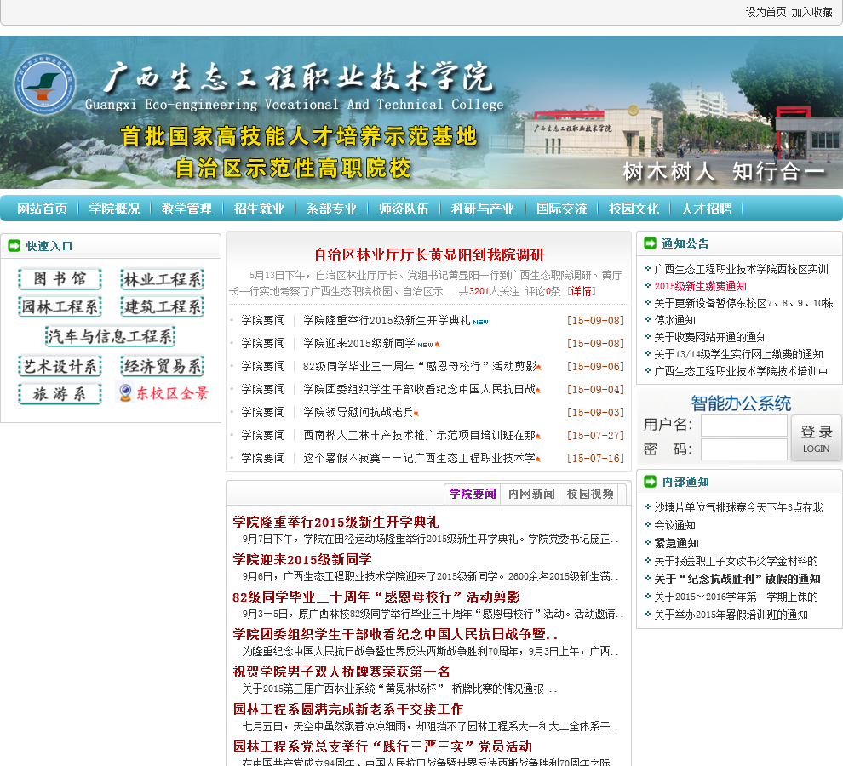Open 经济贸易系 quick entry button
843x766 pixels.
point(163,366)
